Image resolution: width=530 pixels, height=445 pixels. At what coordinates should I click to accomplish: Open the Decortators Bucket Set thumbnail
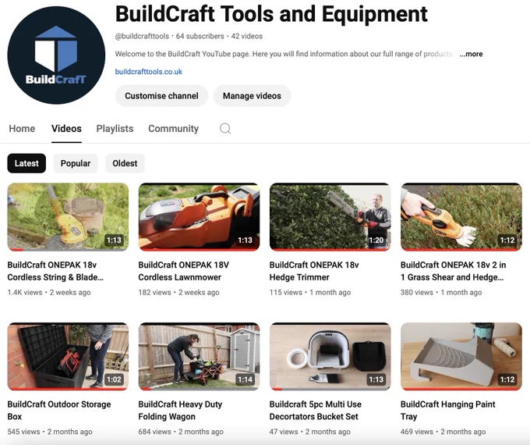330,357
